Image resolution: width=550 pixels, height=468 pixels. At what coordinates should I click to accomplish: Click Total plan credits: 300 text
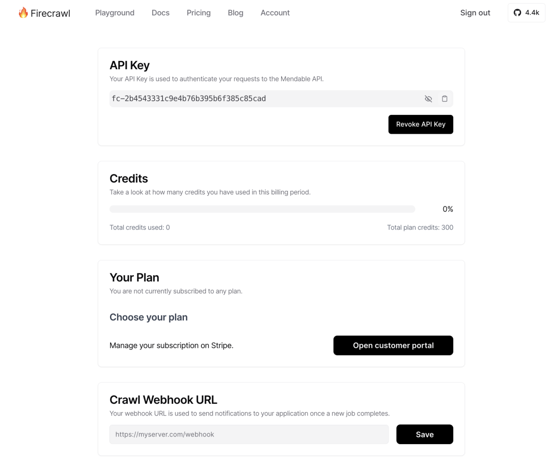(x=420, y=227)
